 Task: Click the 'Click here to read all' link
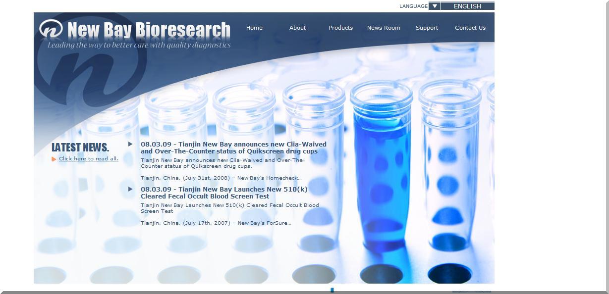click(x=88, y=159)
